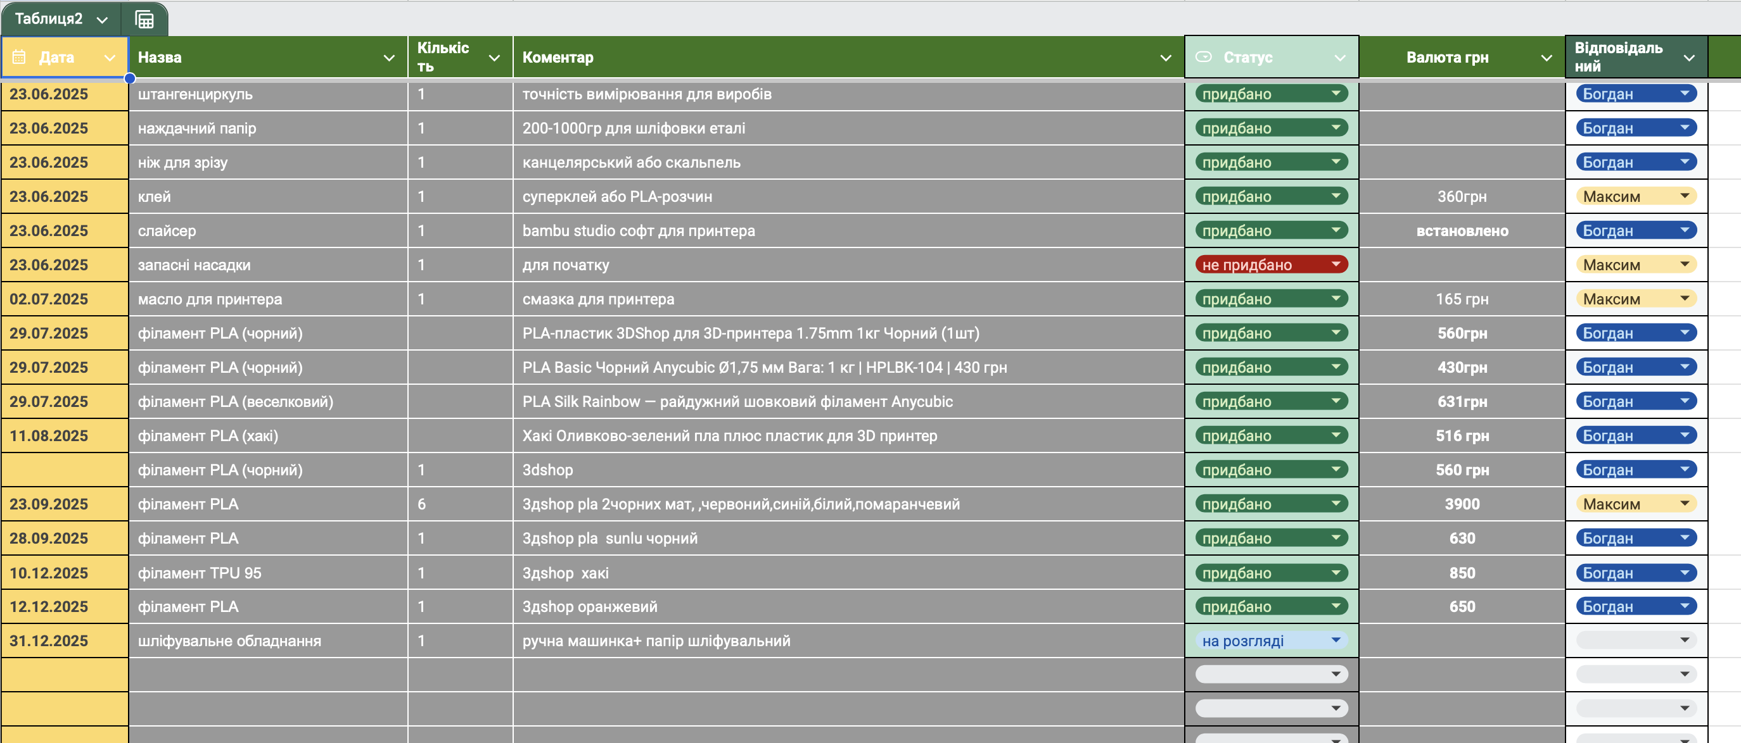Screen dimensions: 1741x743
Task: Click the calendar icon in Дата header
Action: [x=19, y=58]
